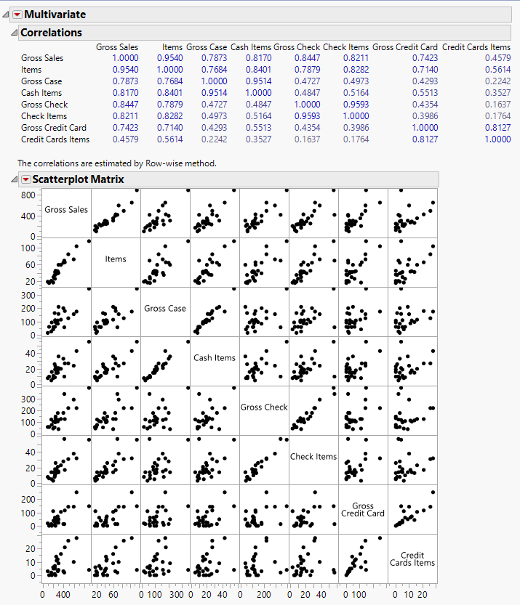Click the Gross Sales row label

click(42, 58)
